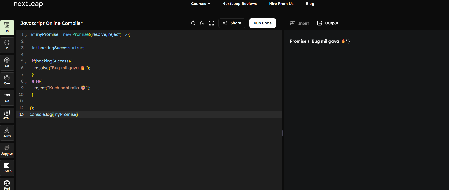This screenshot has height=190, width=449.
Task: Open the HTML editor icon
Action: pos(7,115)
